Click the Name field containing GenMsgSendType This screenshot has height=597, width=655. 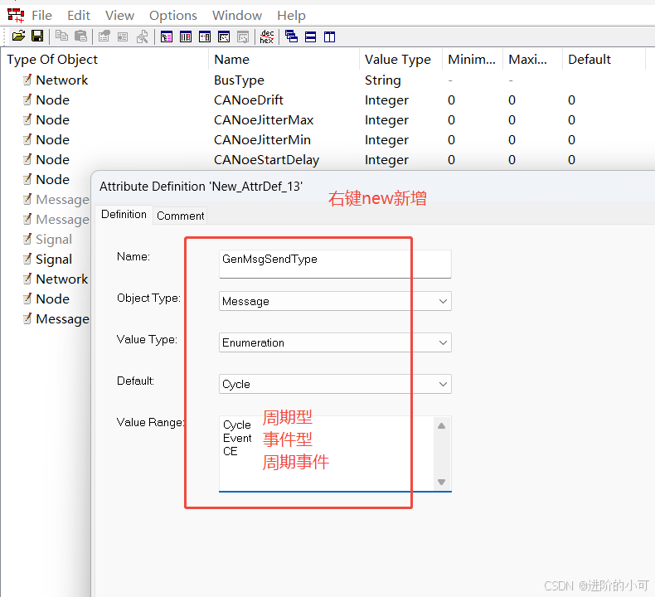tap(335, 264)
